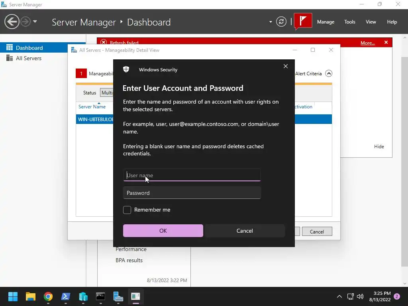Open the notification badge showing 2
The width and height of the screenshot is (408, 306).
[x=397, y=296]
